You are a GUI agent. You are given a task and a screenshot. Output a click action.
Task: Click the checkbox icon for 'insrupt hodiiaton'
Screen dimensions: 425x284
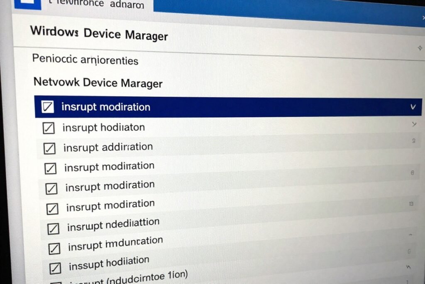(x=49, y=128)
